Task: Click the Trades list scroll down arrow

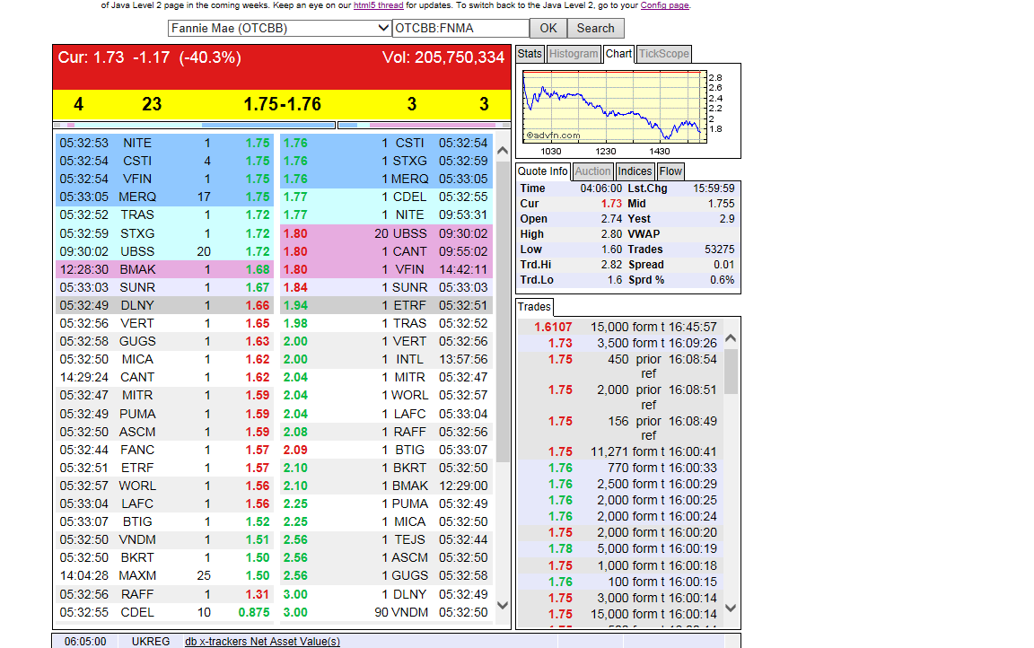Action: pos(731,608)
